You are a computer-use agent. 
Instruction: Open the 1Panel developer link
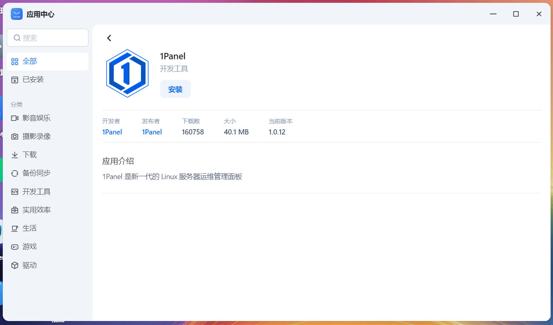112,132
